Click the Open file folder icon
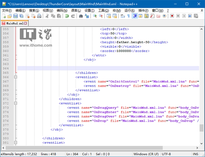 click(x=10, y=16)
